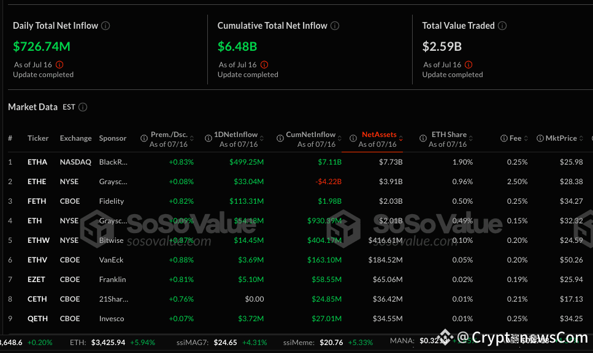Image resolution: width=593 pixels, height=353 pixels.
Task: Open the ETHW ticker row
Action: pos(38,240)
